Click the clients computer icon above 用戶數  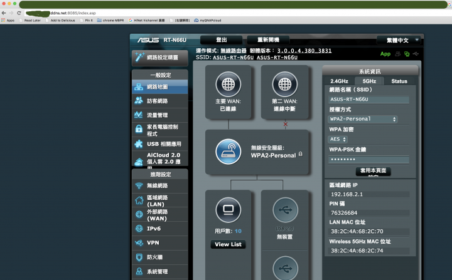click(x=229, y=210)
